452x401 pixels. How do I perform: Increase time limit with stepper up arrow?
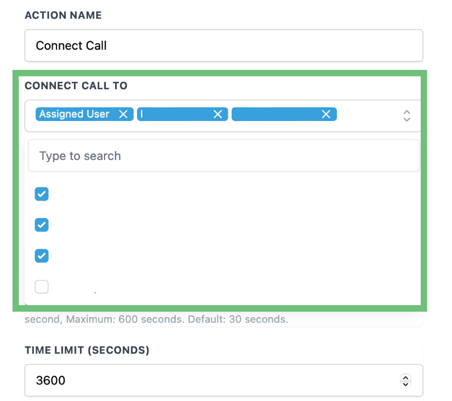pos(405,377)
